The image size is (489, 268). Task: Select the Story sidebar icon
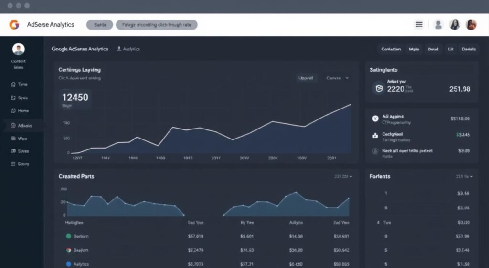13,164
